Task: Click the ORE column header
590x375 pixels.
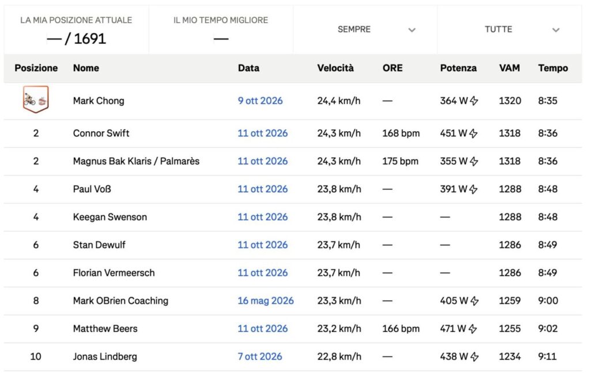Action: 392,68
